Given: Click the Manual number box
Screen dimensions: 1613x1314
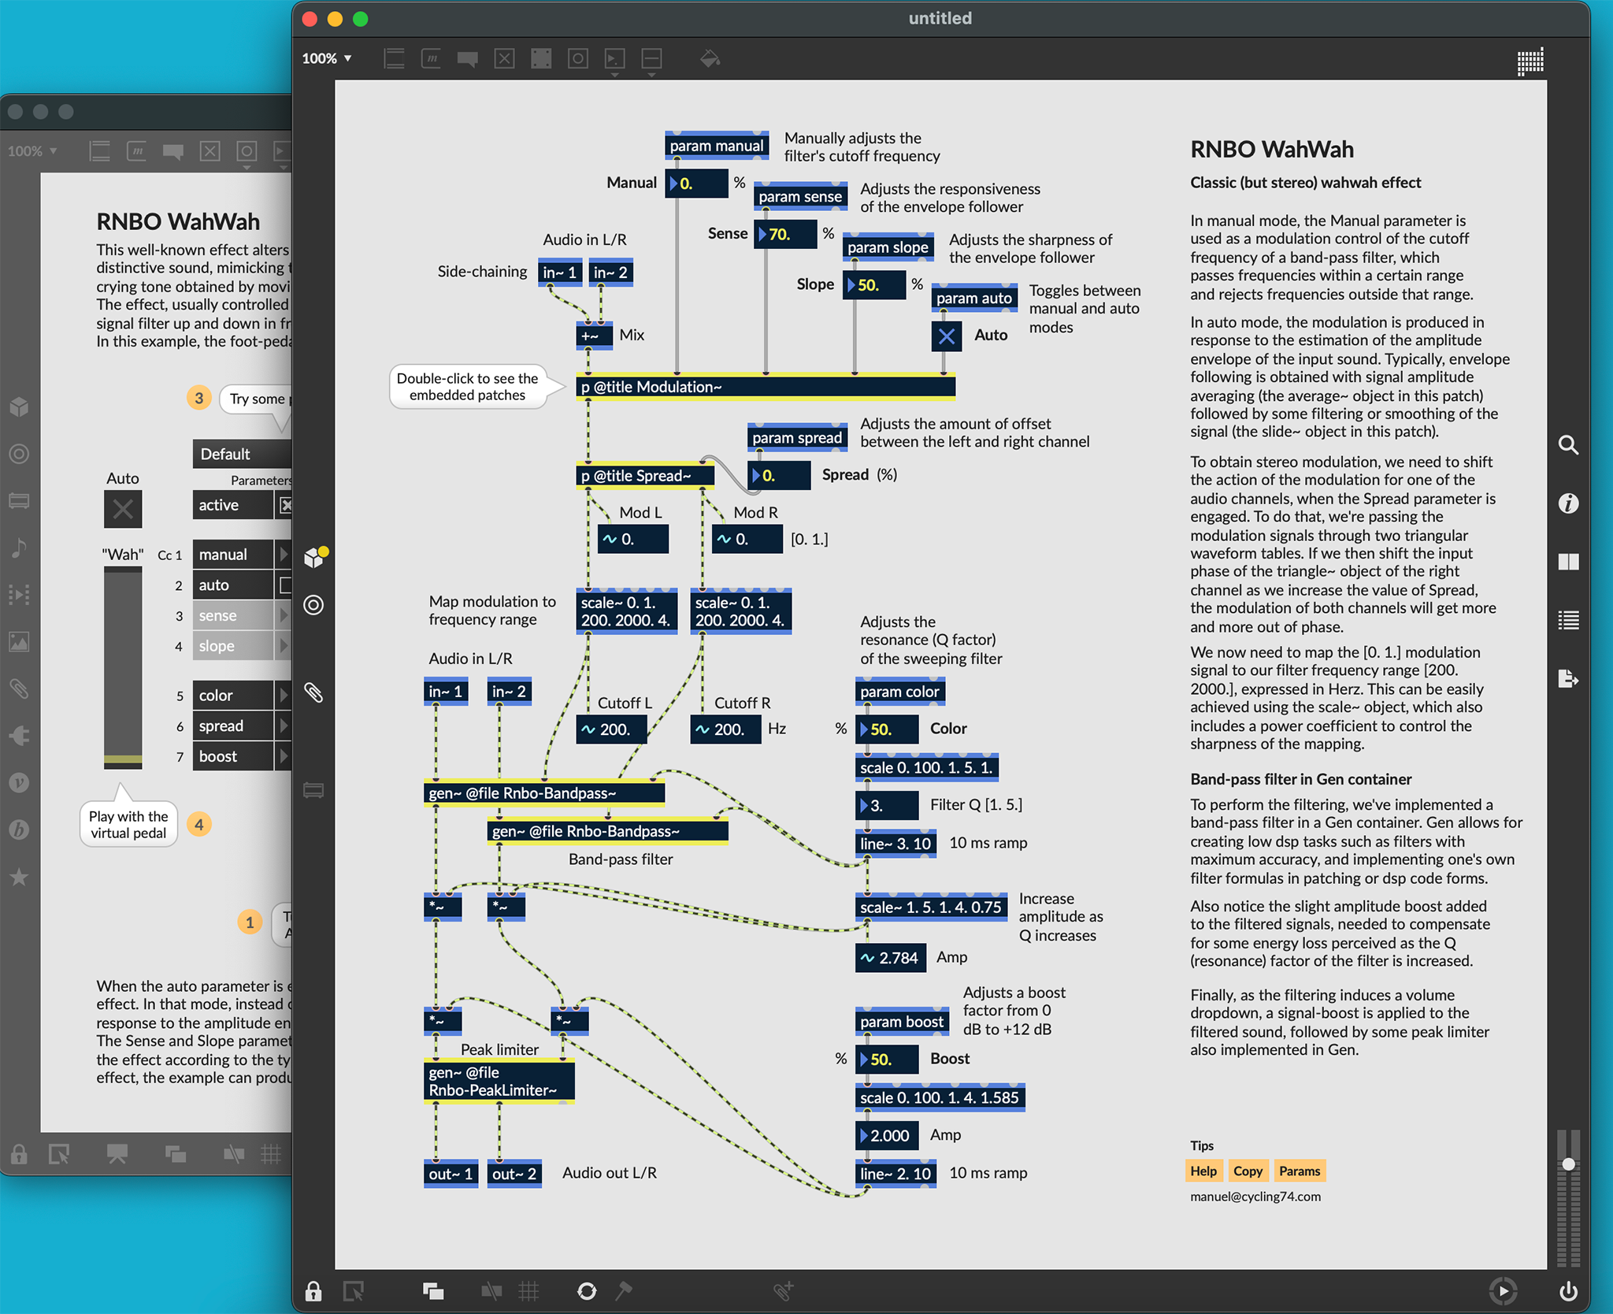Looking at the screenshot, I should click(x=696, y=184).
